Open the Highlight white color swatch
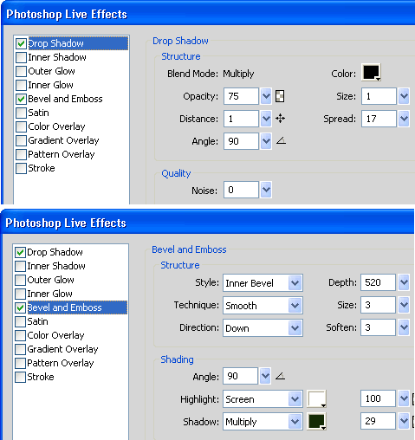The height and width of the screenshot is (440, 415). [x=317, y=399]
